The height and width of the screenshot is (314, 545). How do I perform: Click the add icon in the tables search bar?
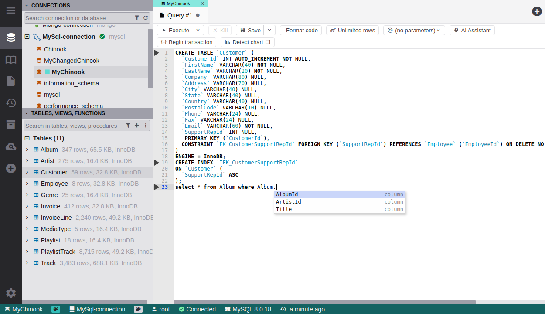(137, 126)
